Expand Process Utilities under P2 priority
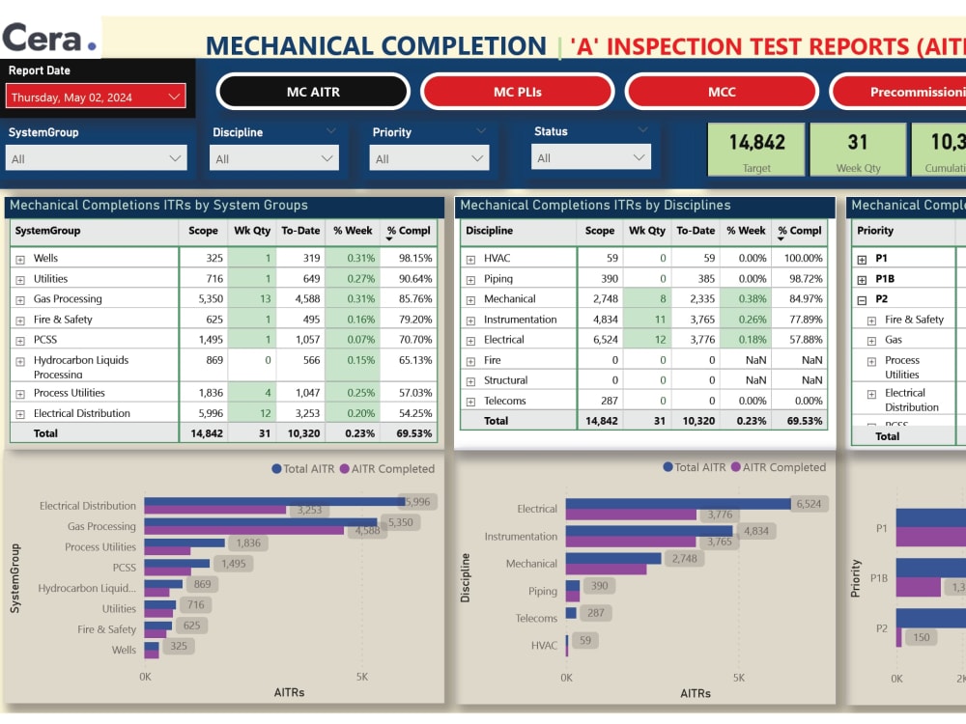The width and height of the screenshot is (966, 724). click(x=871, y=361)
